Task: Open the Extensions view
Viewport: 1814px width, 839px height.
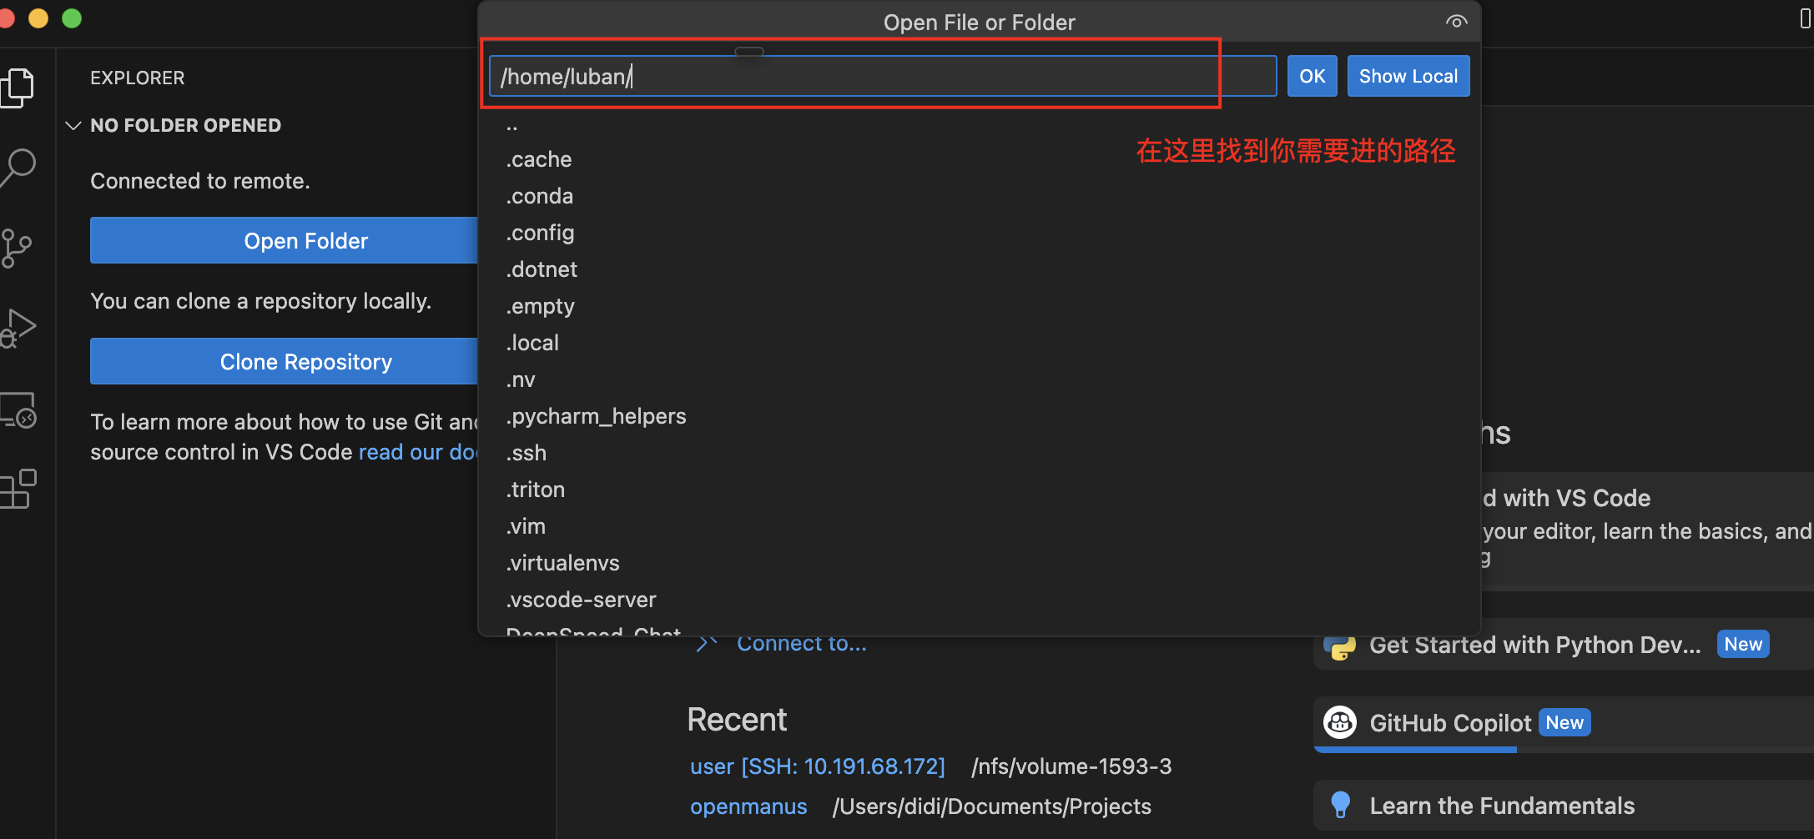Action: click(18, 489)
